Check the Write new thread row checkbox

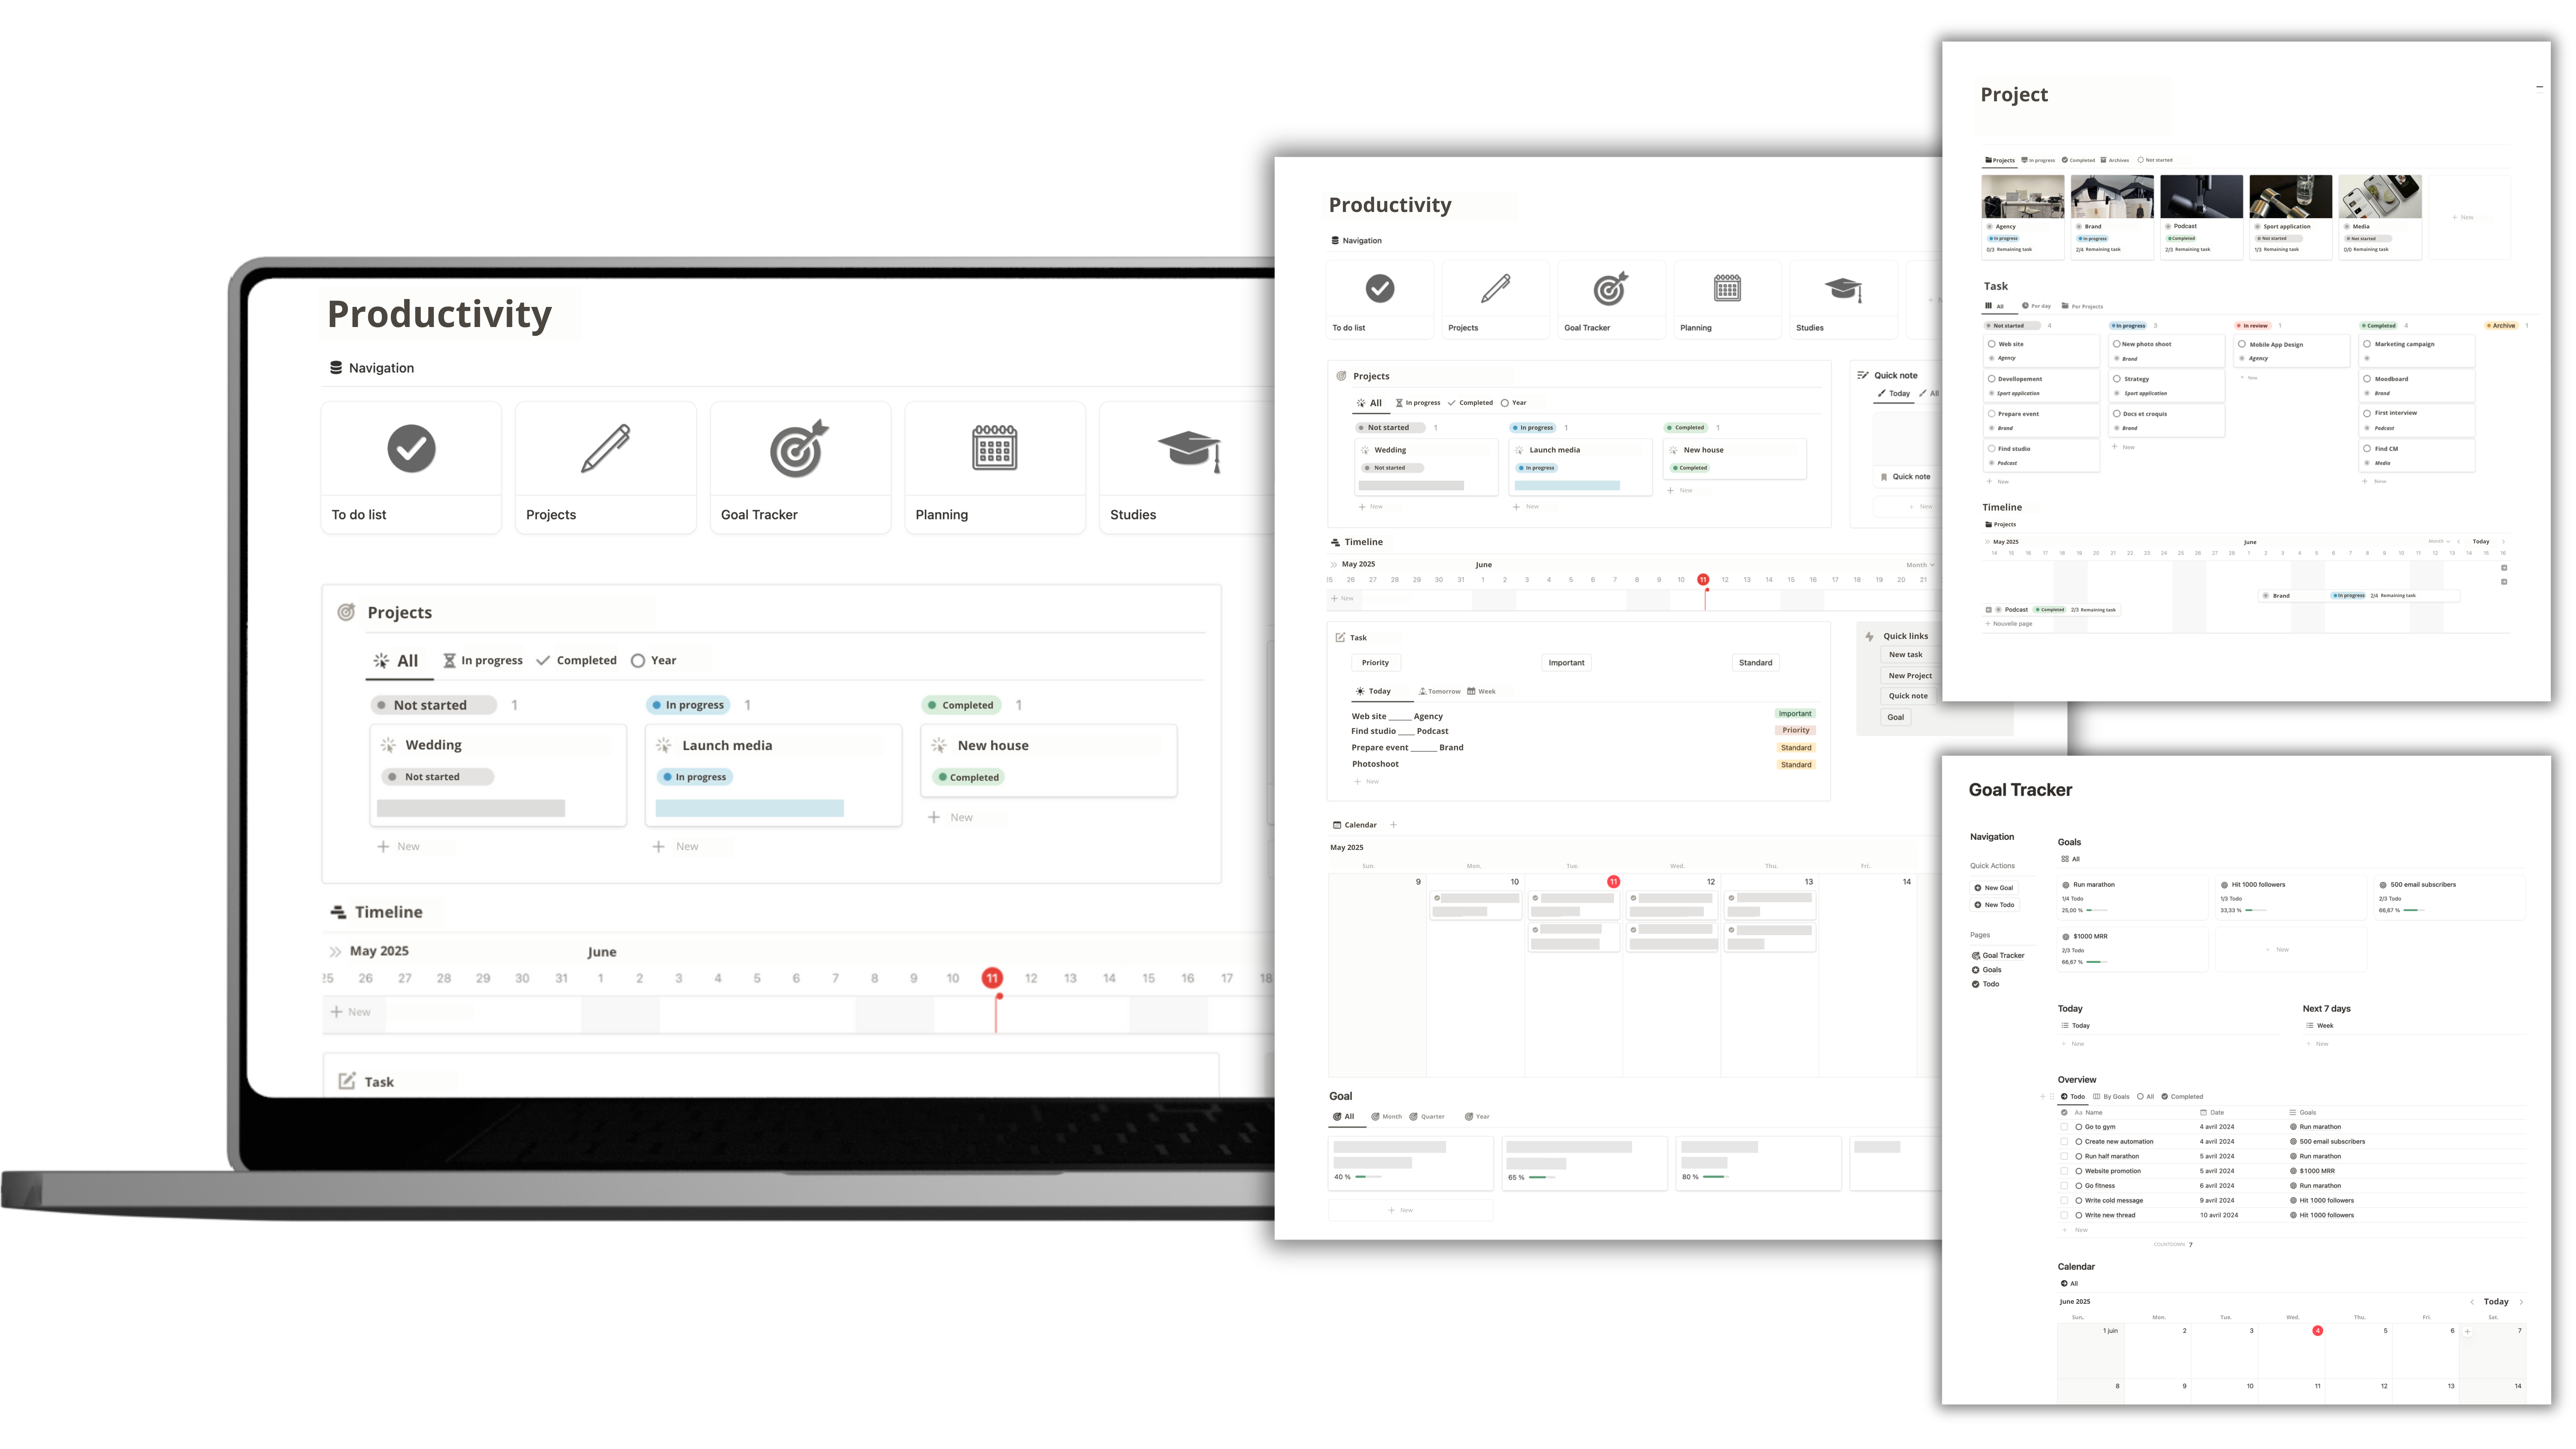point(2064,1215)
